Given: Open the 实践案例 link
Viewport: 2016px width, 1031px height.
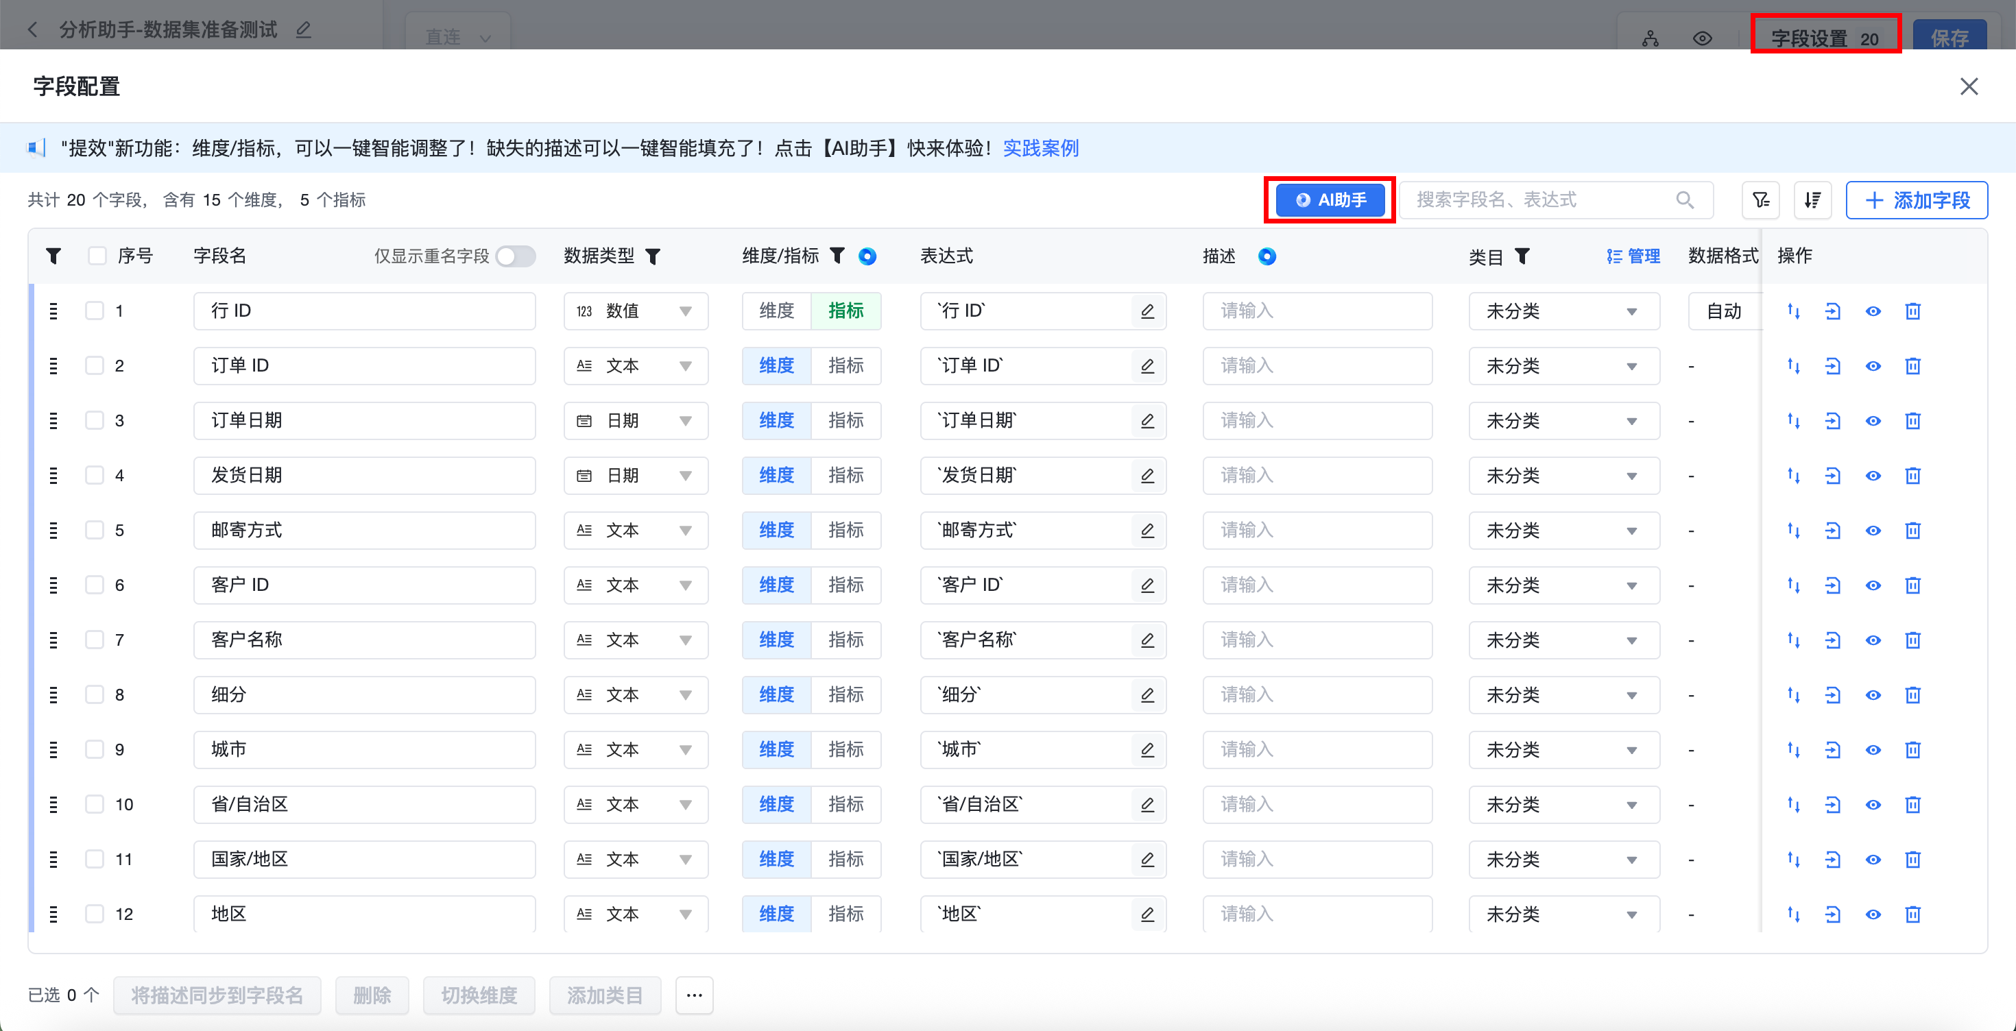Looking at the screenshot, I should 1040,148.
